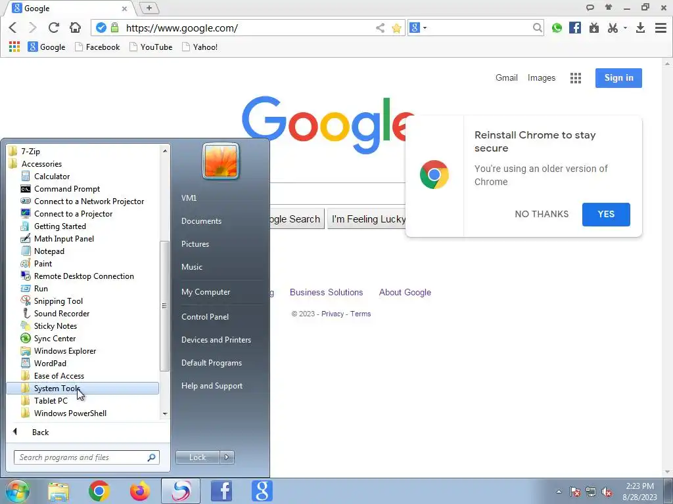Open a new tab with plus button
Viewport: 673px width, 504px height.
(x=149, y=8)
